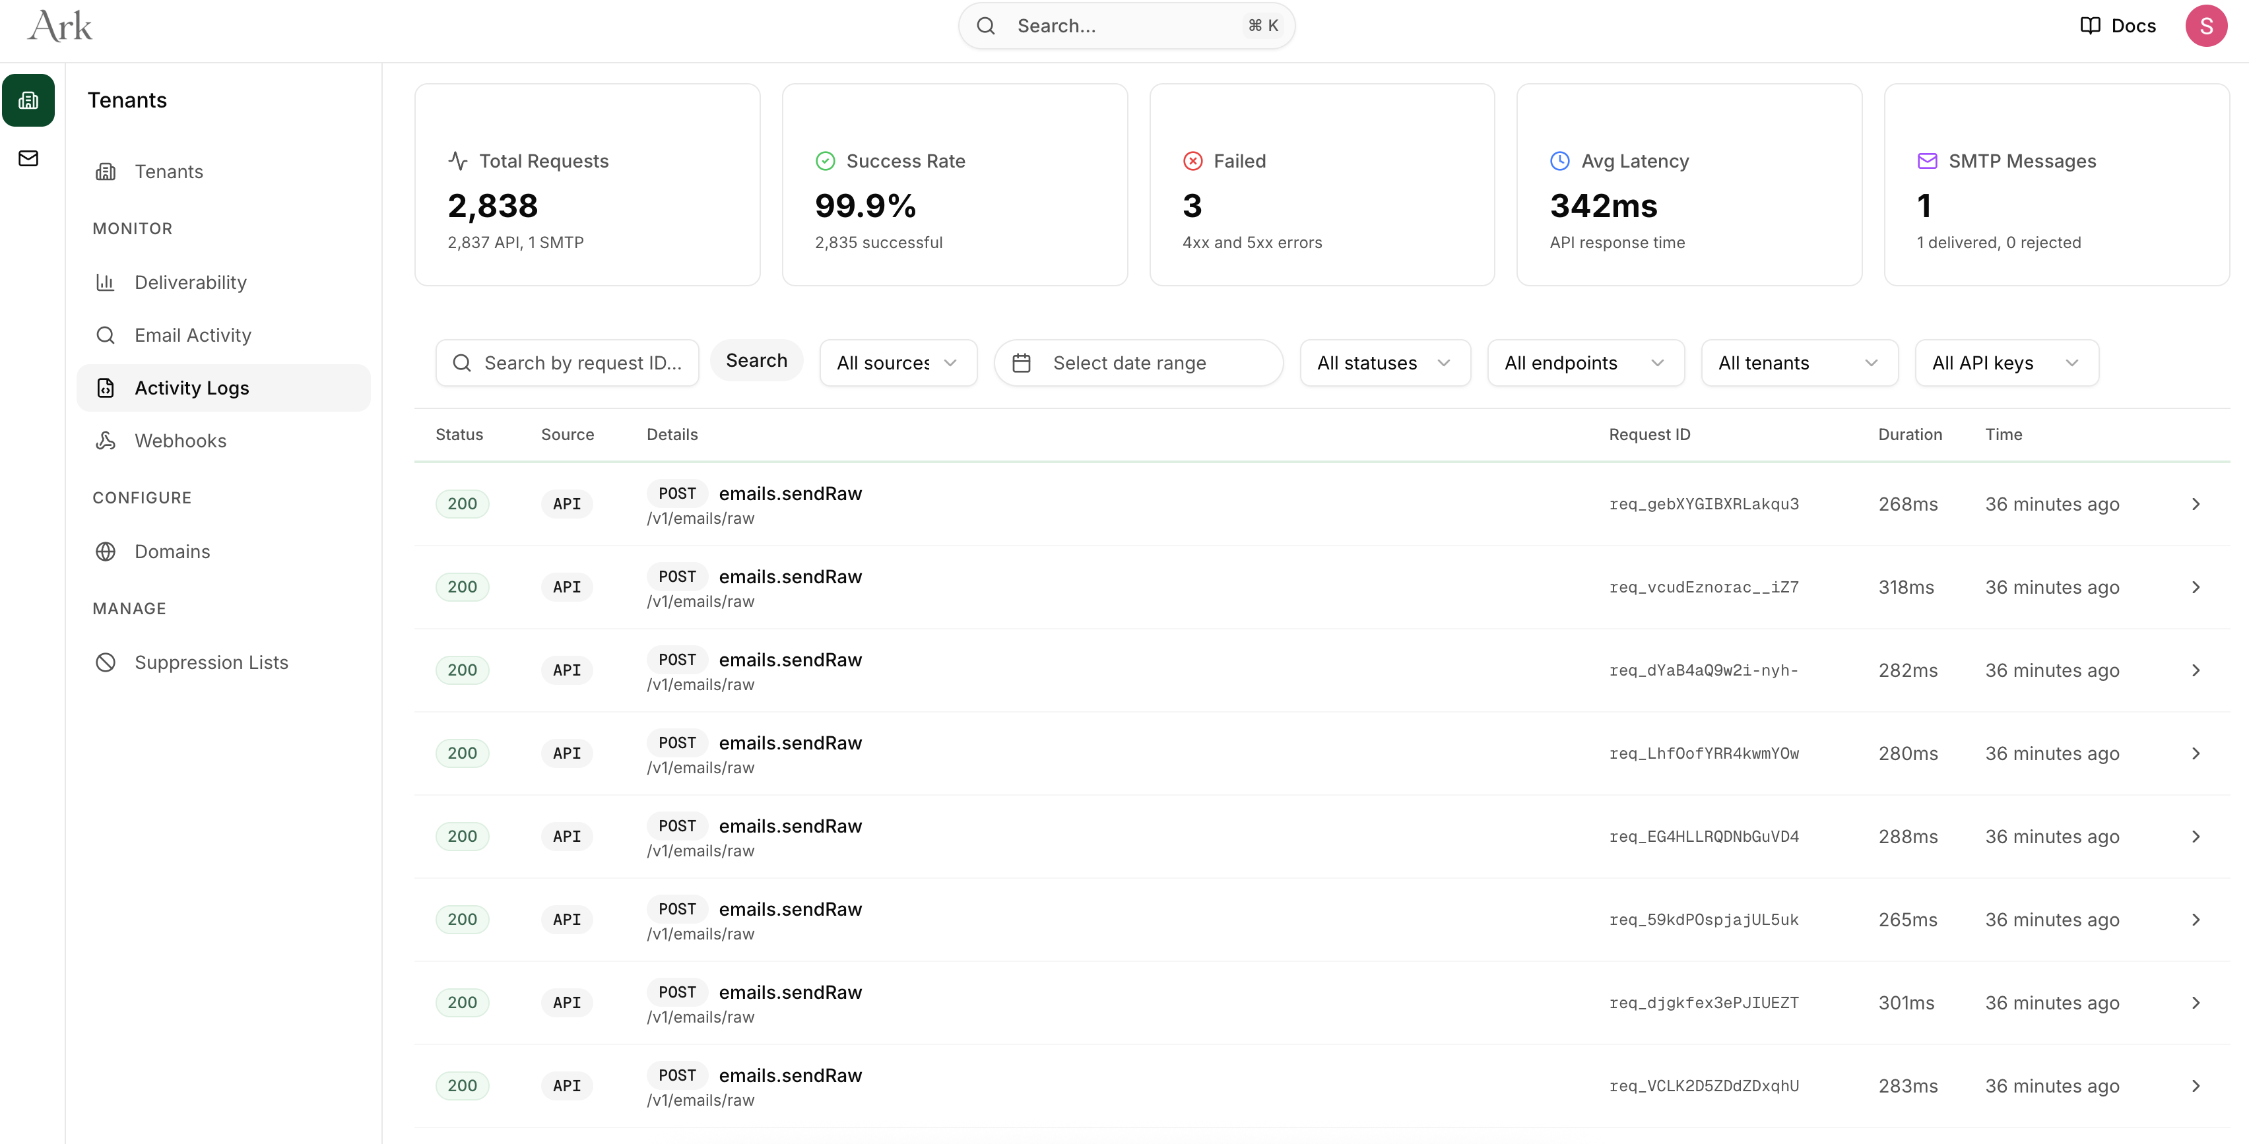Click the calendar icon in date range field
The image size is (2249, 1144).
[1021, 363]
